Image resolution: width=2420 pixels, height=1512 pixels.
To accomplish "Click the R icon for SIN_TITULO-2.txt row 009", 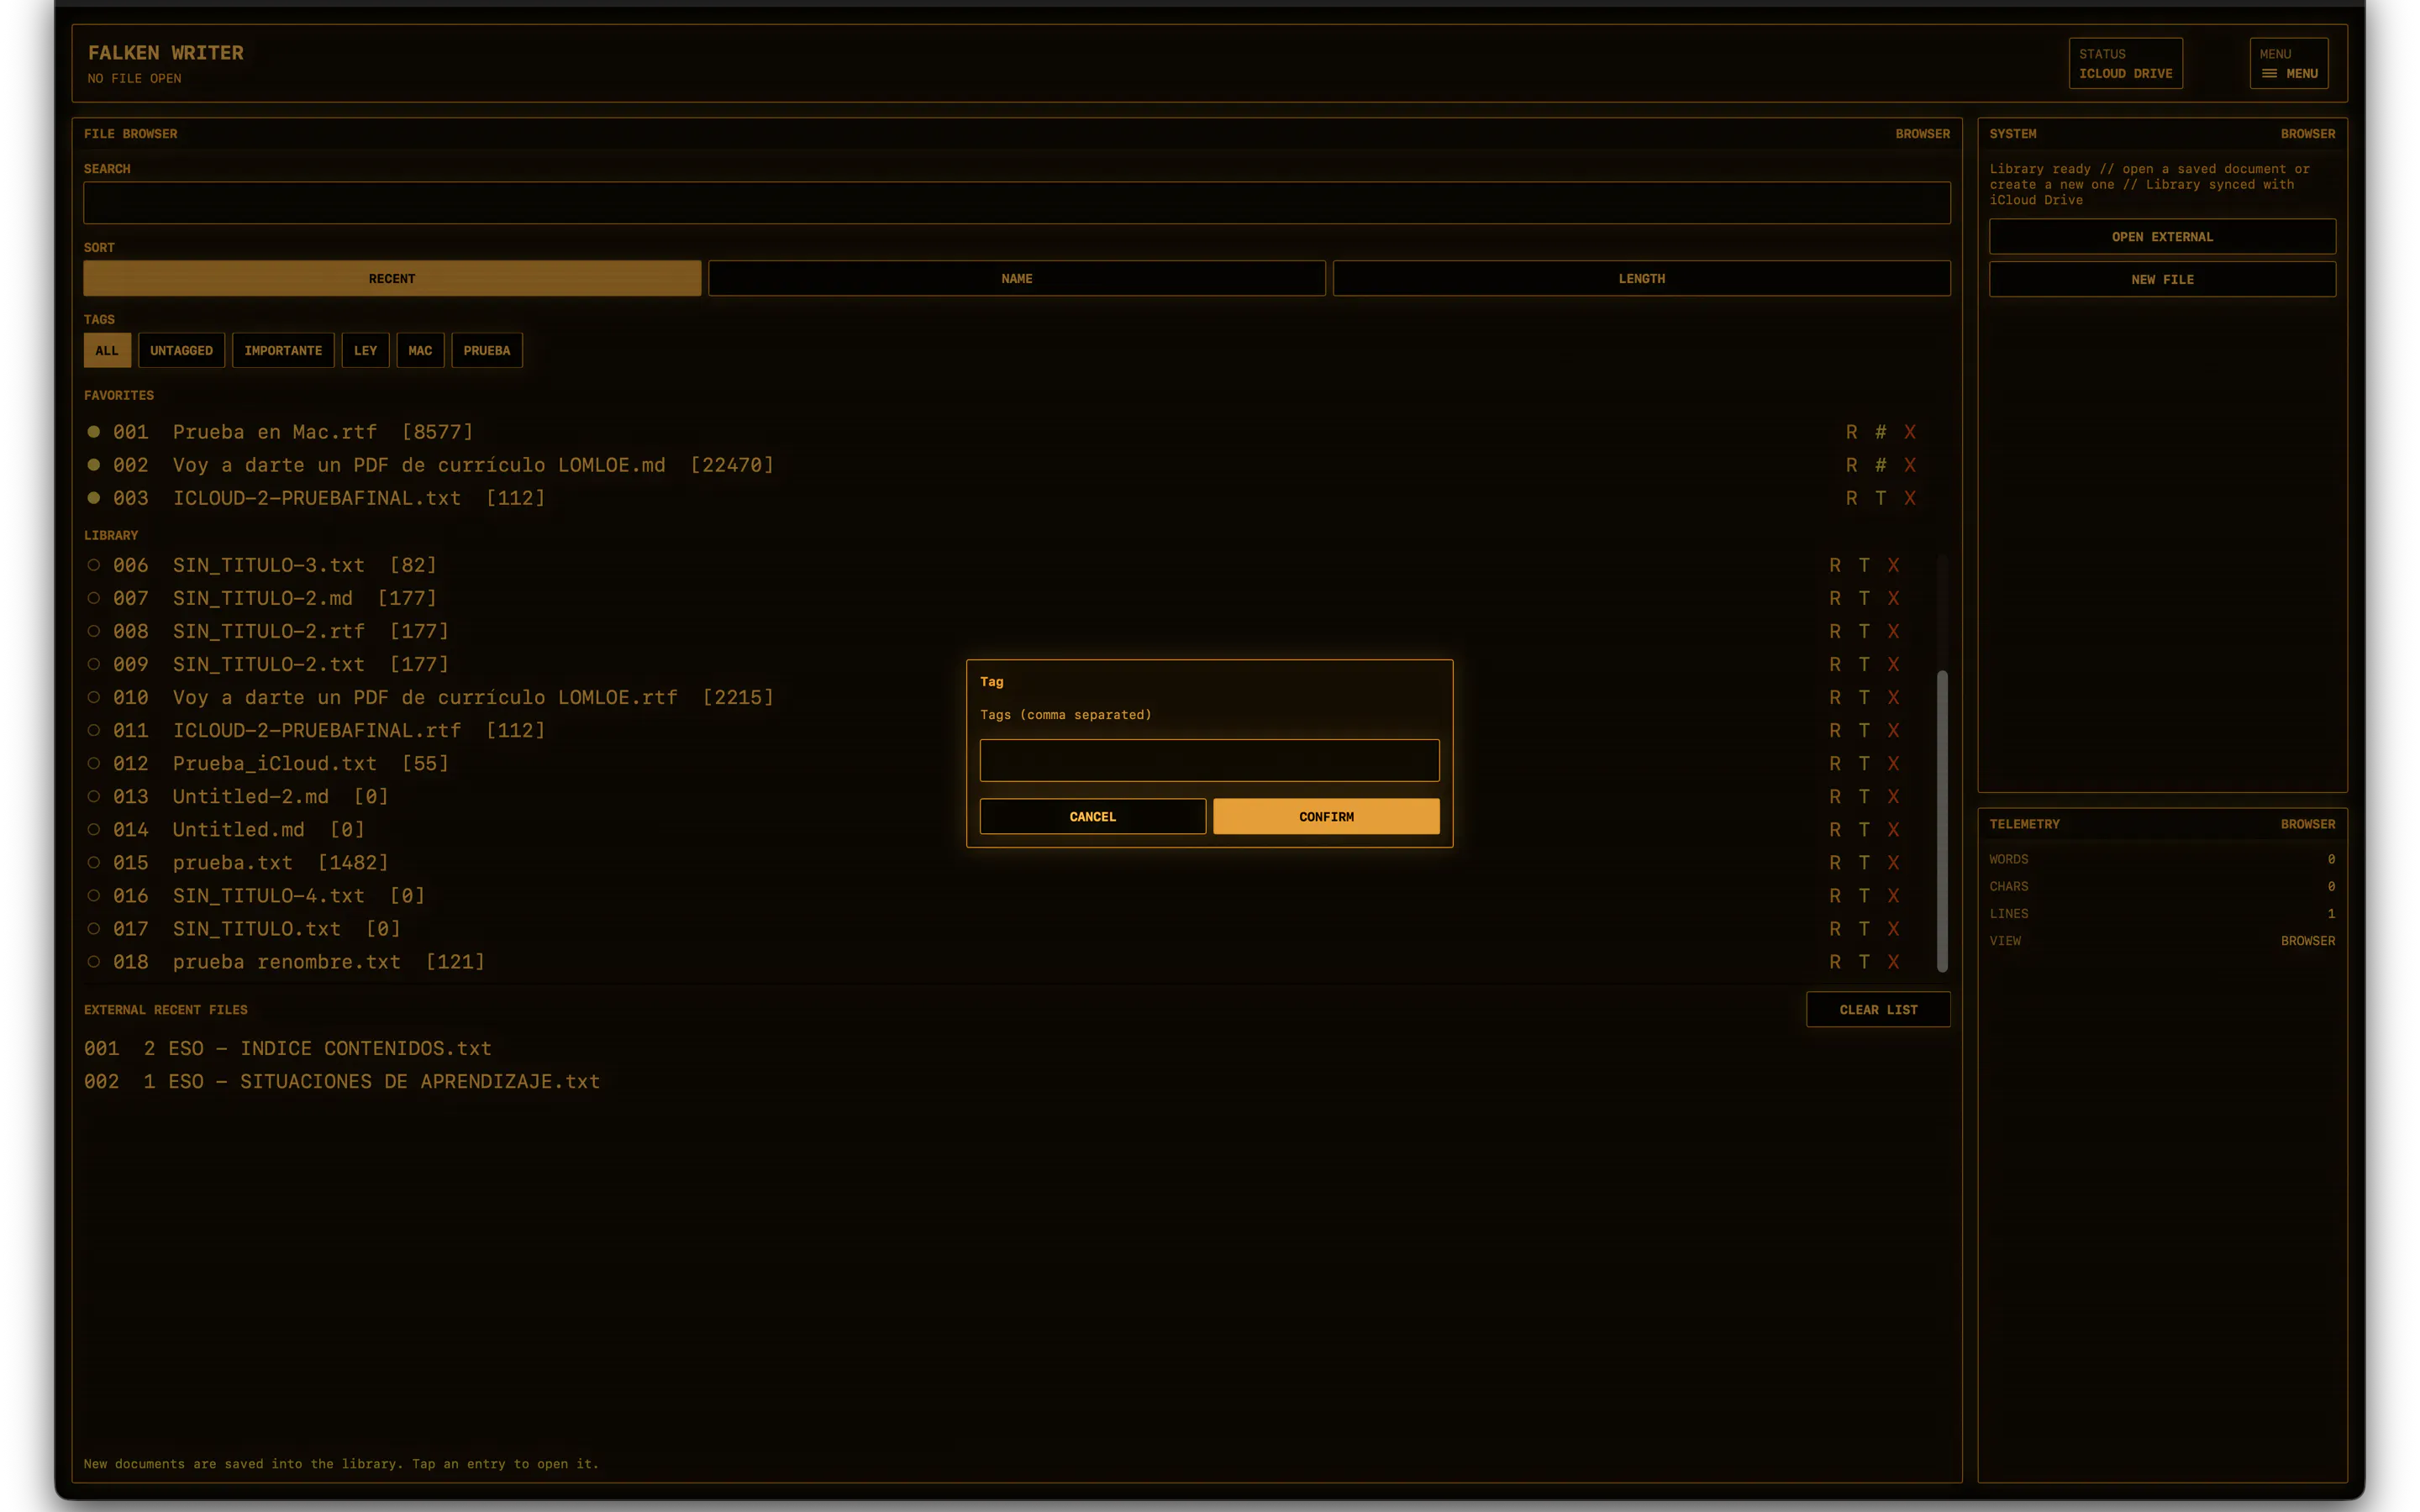I will [1835, 664].
